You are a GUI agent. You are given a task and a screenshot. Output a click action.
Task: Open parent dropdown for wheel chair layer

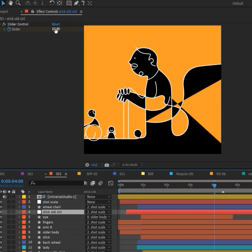[98, 207]
